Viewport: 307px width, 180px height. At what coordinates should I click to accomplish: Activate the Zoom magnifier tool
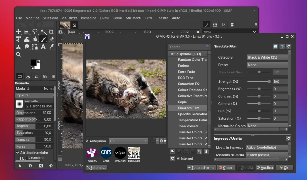(19, 54)
